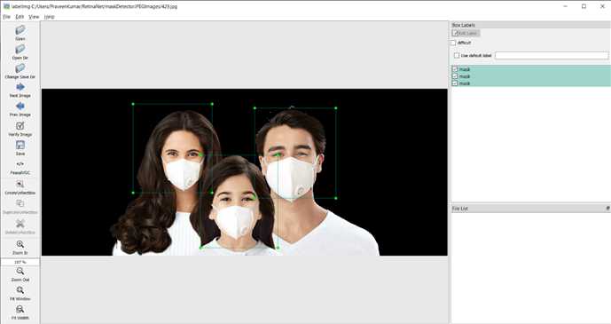Click the Edit Label button
The image size is (611, 324).
click(x=466, y=33)
